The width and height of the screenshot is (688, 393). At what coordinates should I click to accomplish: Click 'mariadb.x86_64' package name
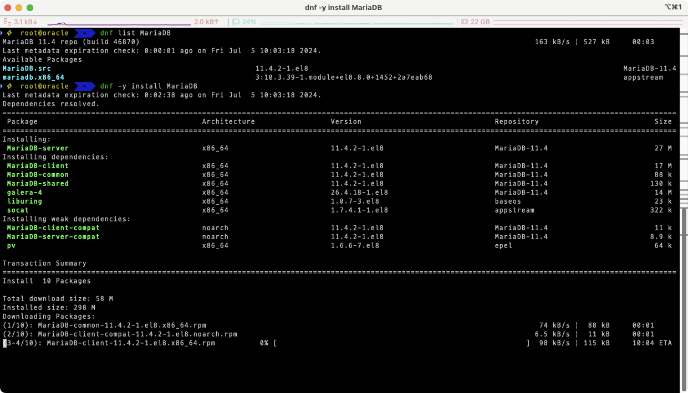point(33,77)
